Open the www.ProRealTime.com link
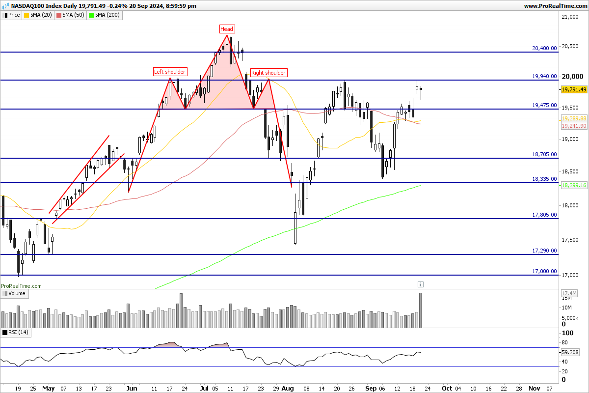 [555, 6]
